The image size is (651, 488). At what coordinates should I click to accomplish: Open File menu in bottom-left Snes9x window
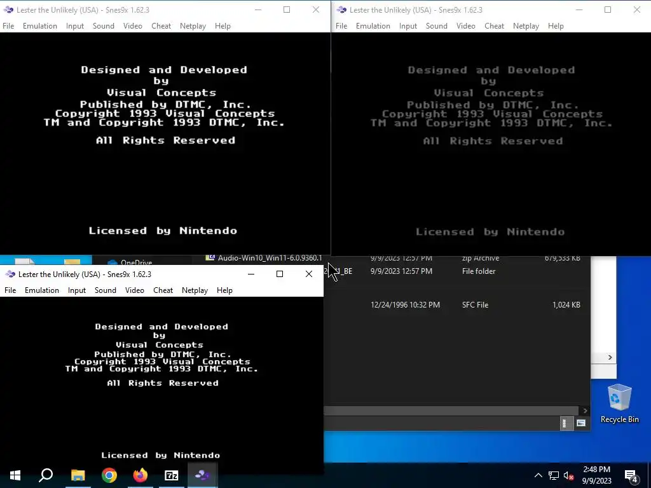pos(10,290)
